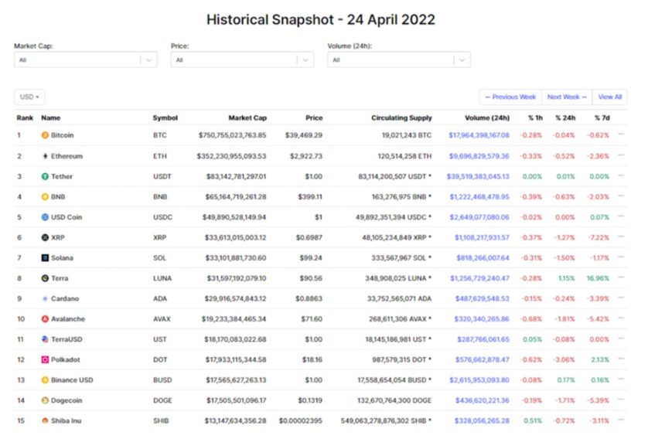Screen dimensions: 648x439
Task: Open the more options menu for Bitcoin row
Action: [621, 135]
